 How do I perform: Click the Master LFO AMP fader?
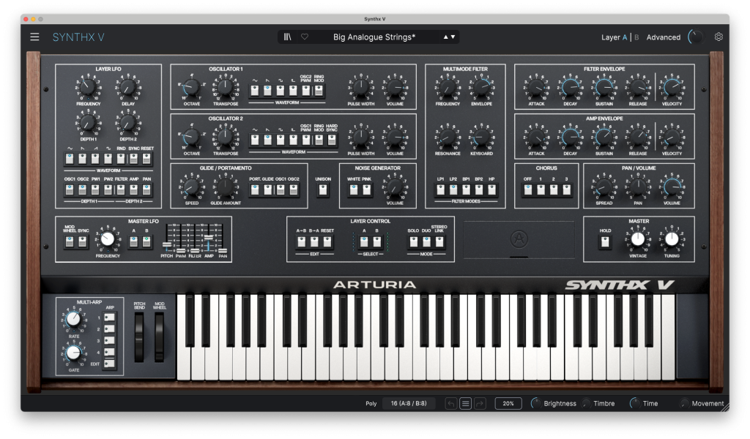209,237
